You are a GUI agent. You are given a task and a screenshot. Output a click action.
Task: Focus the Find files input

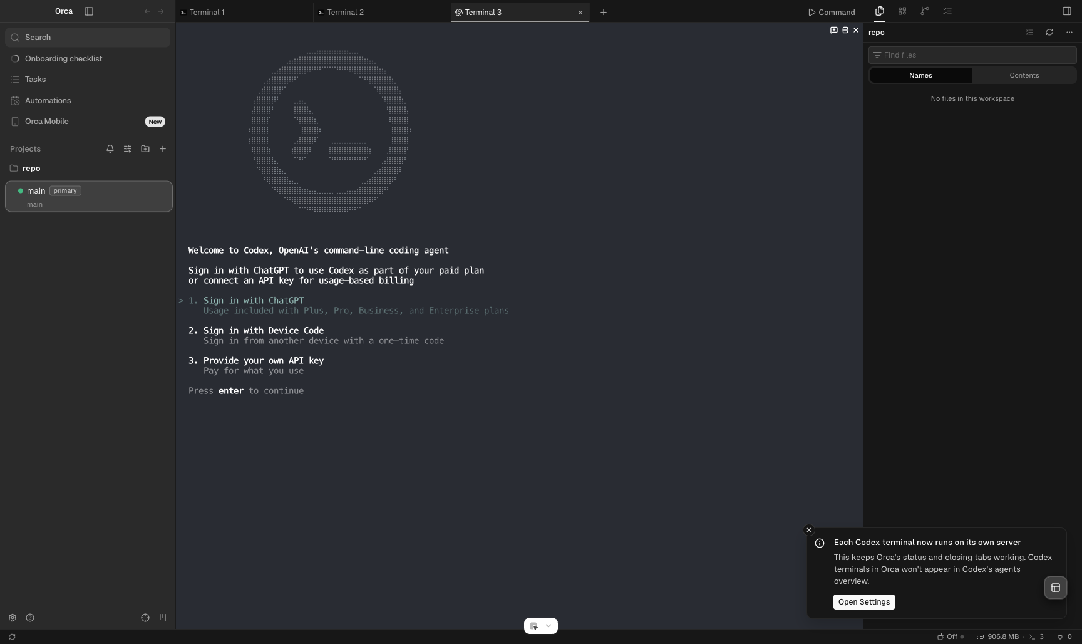(x=972, y=55)
